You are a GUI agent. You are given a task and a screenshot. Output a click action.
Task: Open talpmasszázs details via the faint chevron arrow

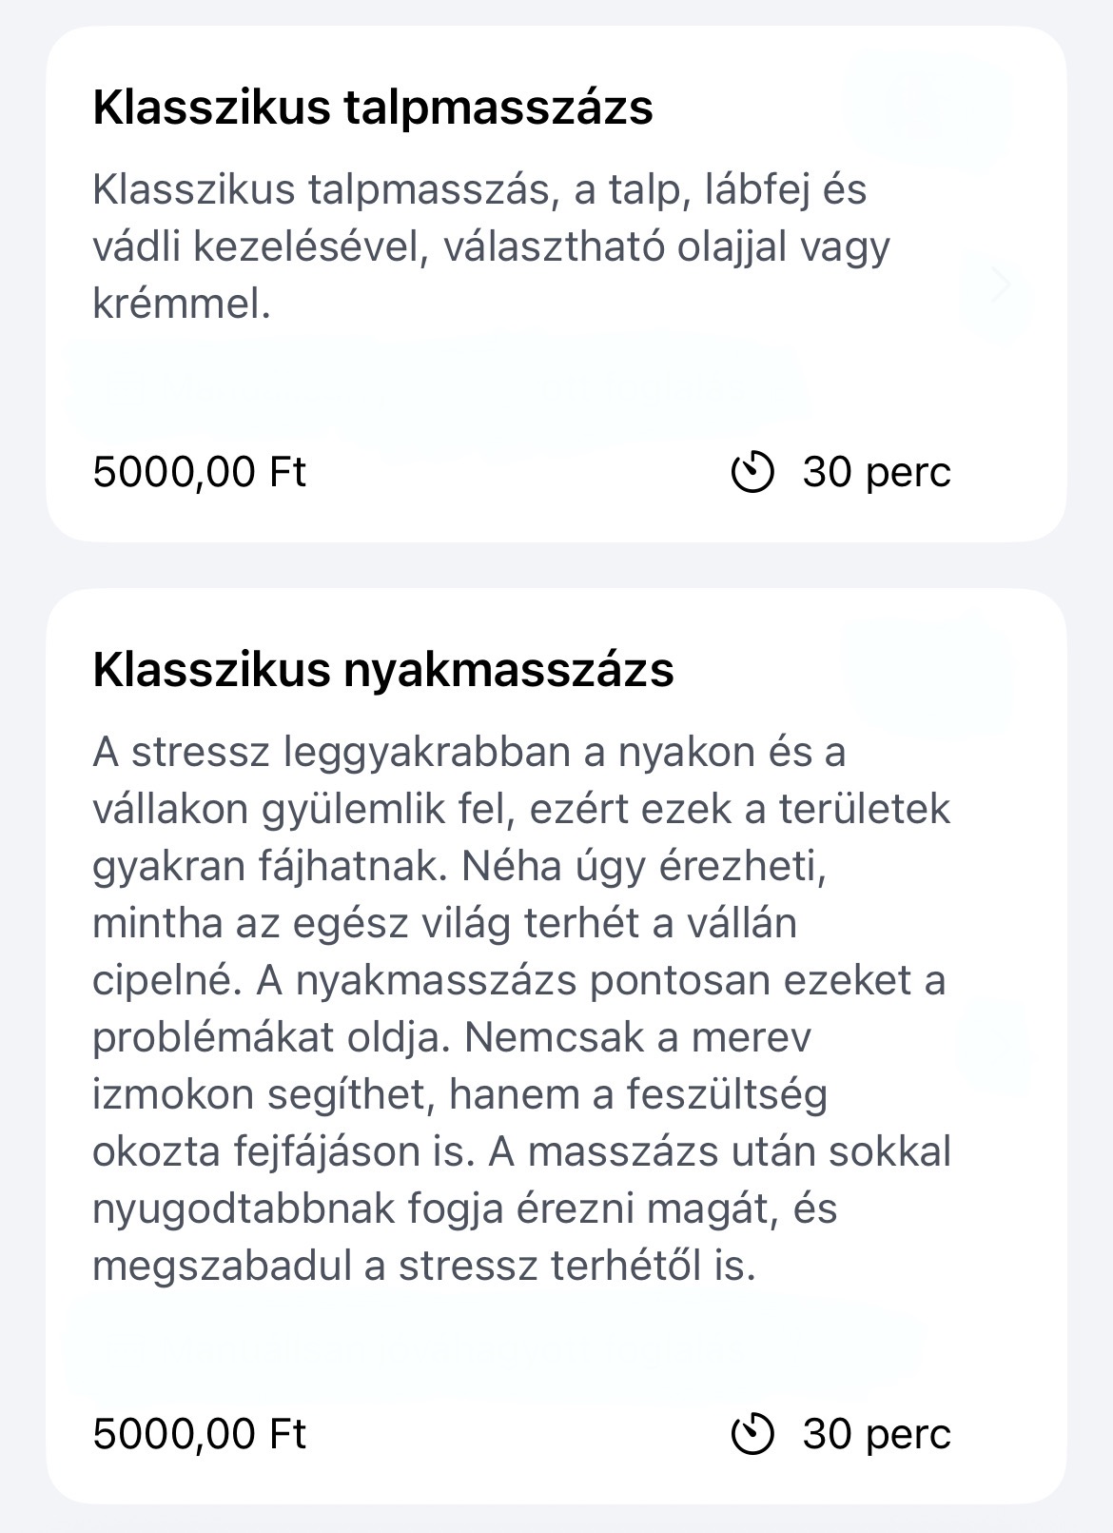tap(1001, 285)
